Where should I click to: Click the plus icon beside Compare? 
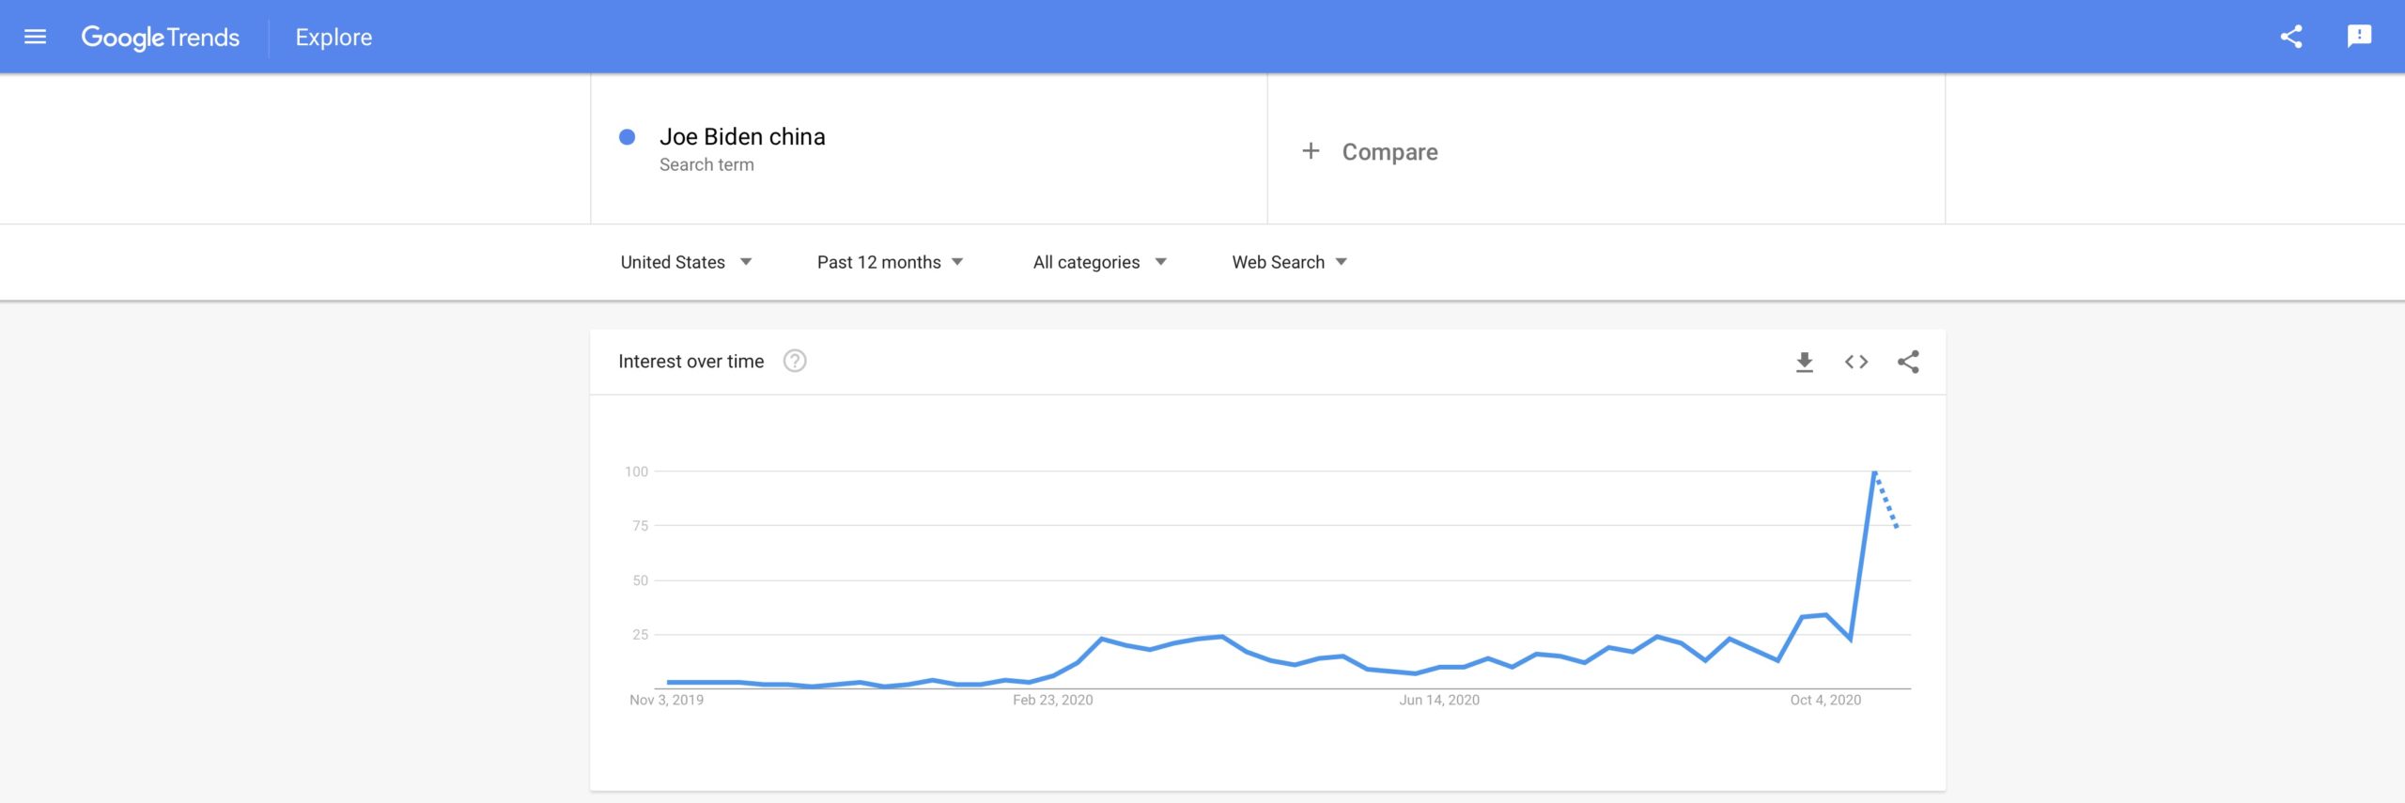(x=1311, y=151)
